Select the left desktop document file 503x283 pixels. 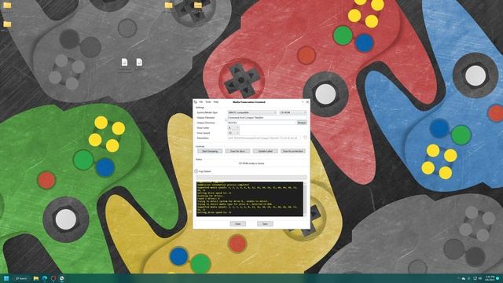point(124,62)
